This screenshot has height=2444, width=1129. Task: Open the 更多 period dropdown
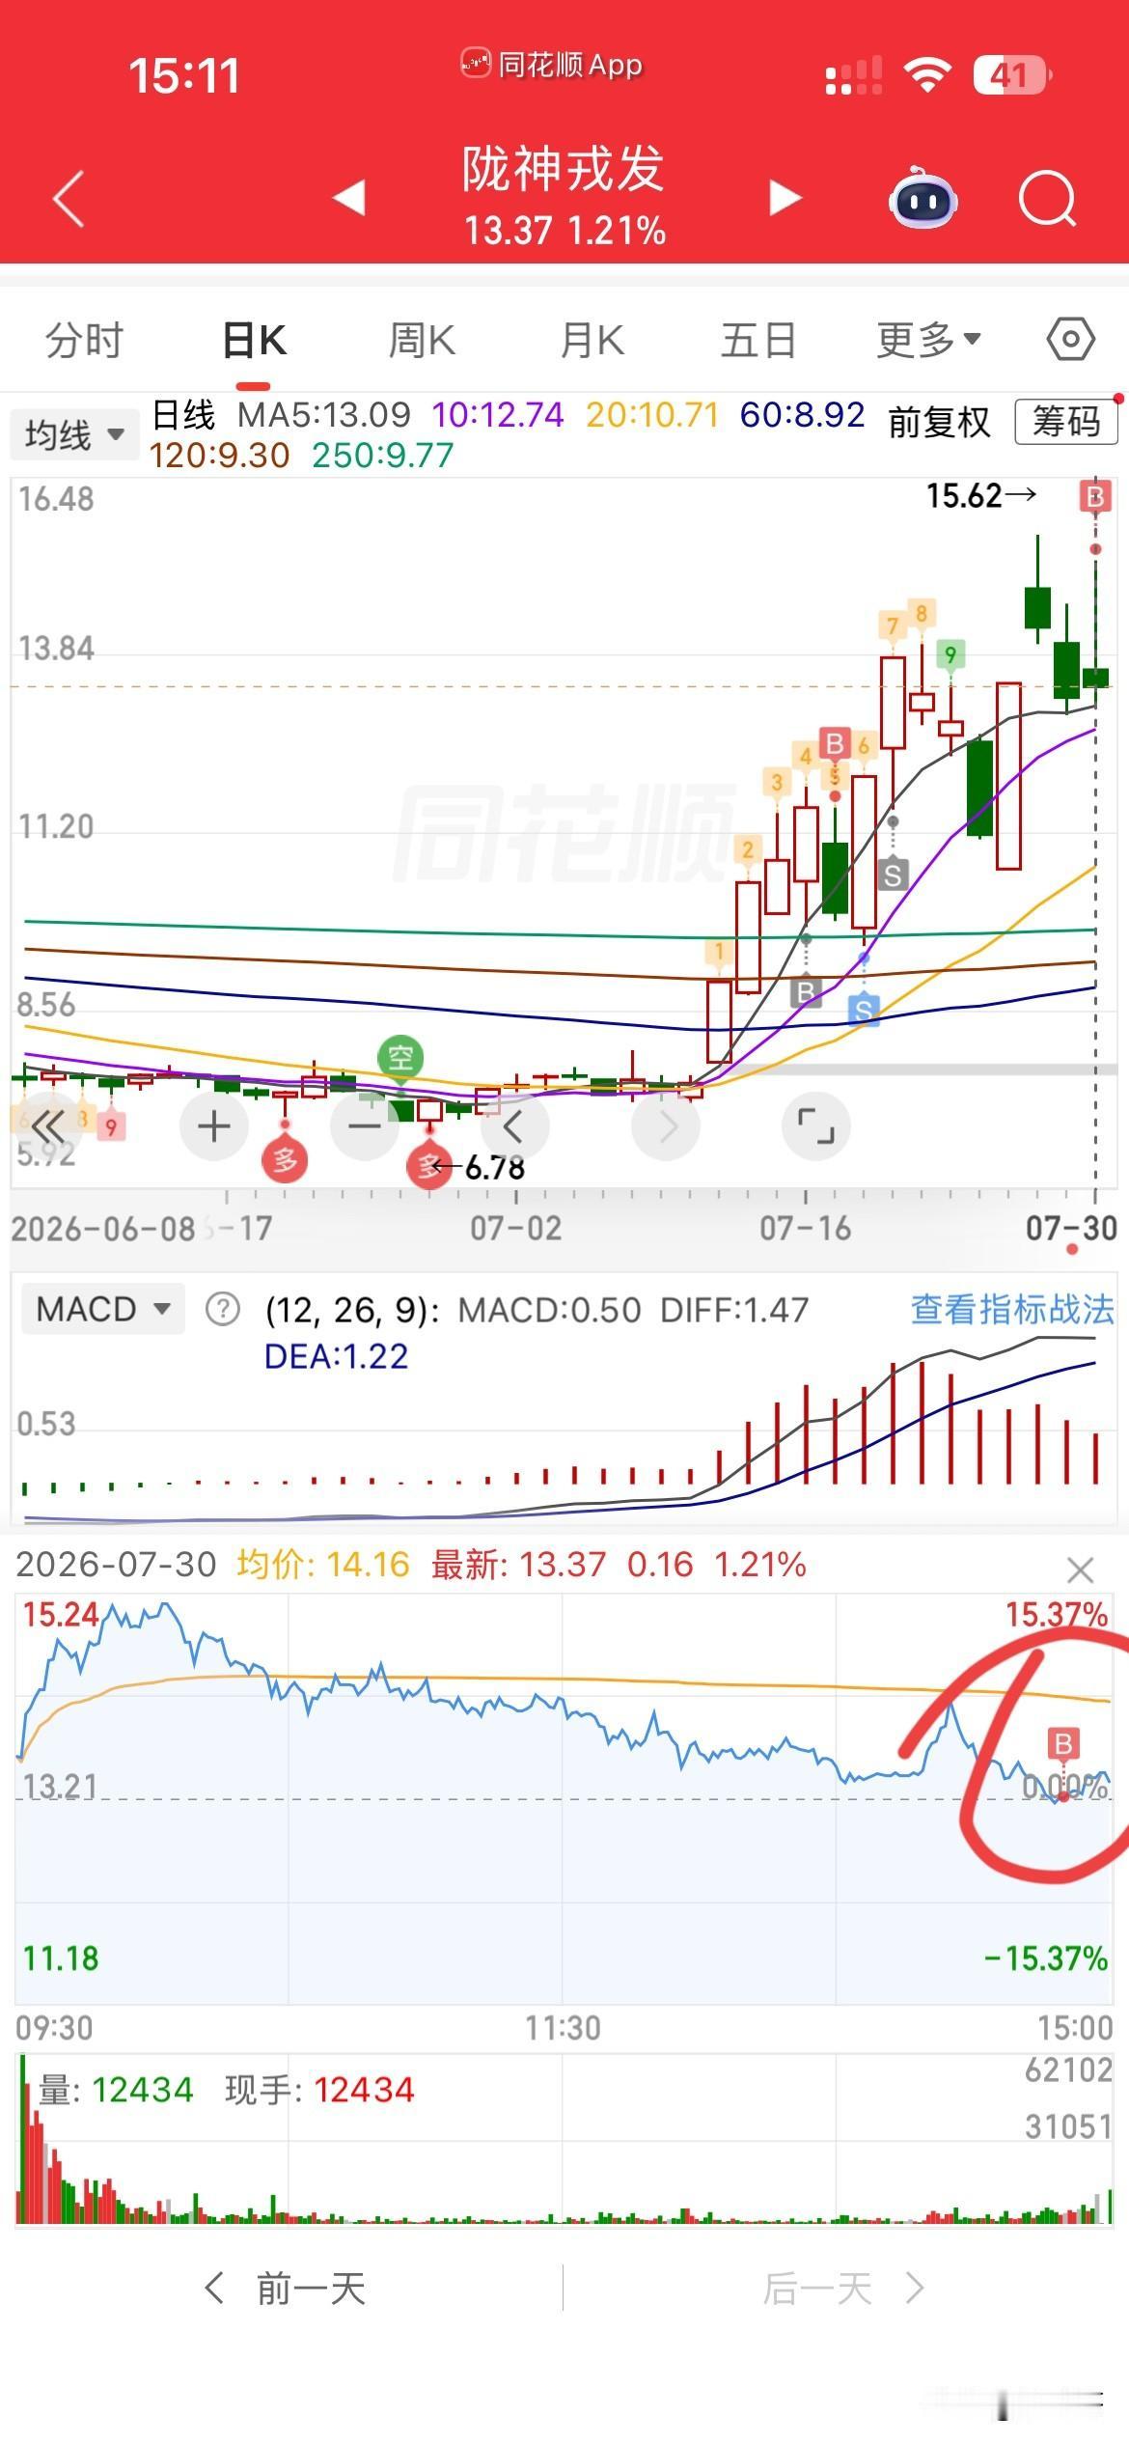coord(928,340)
